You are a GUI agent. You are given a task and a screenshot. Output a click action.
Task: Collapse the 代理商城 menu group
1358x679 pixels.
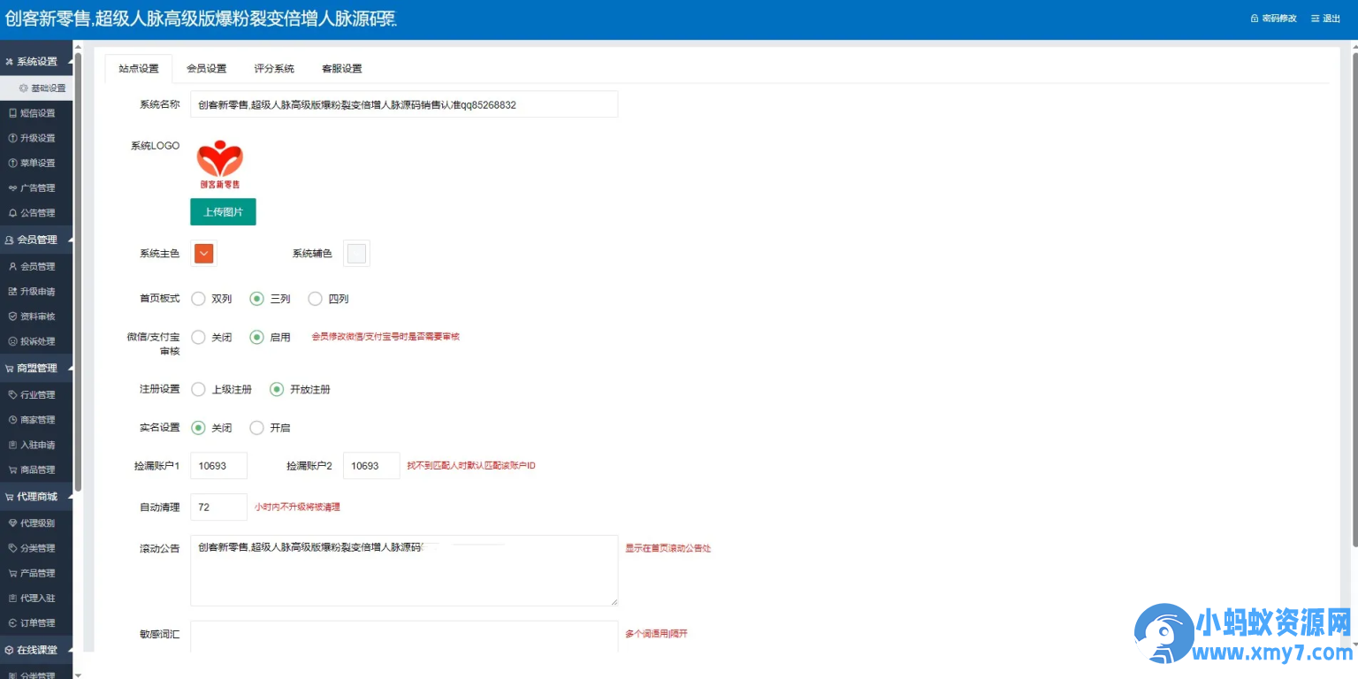(x=35, y=496)
